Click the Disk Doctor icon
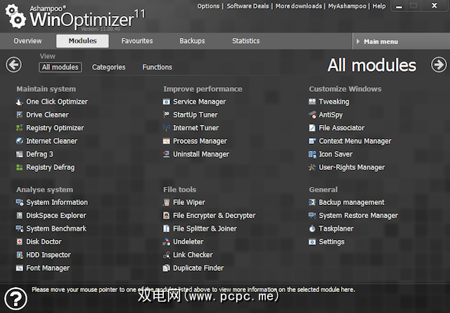Image resolution: width=450 pixels, height=313 pixels. [19, 242]
